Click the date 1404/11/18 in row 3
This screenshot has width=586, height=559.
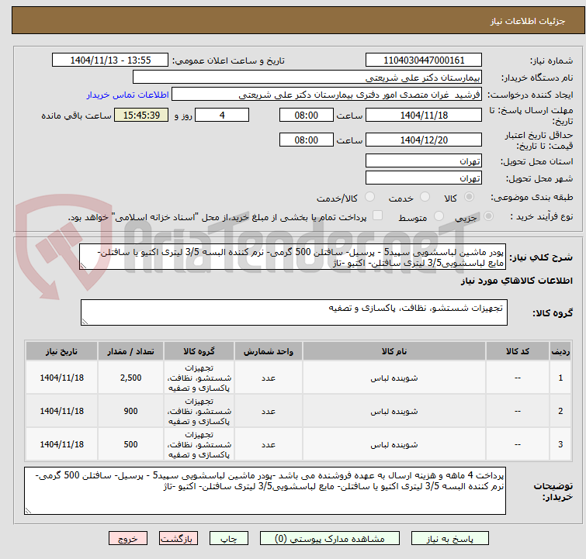click(61, 444)
